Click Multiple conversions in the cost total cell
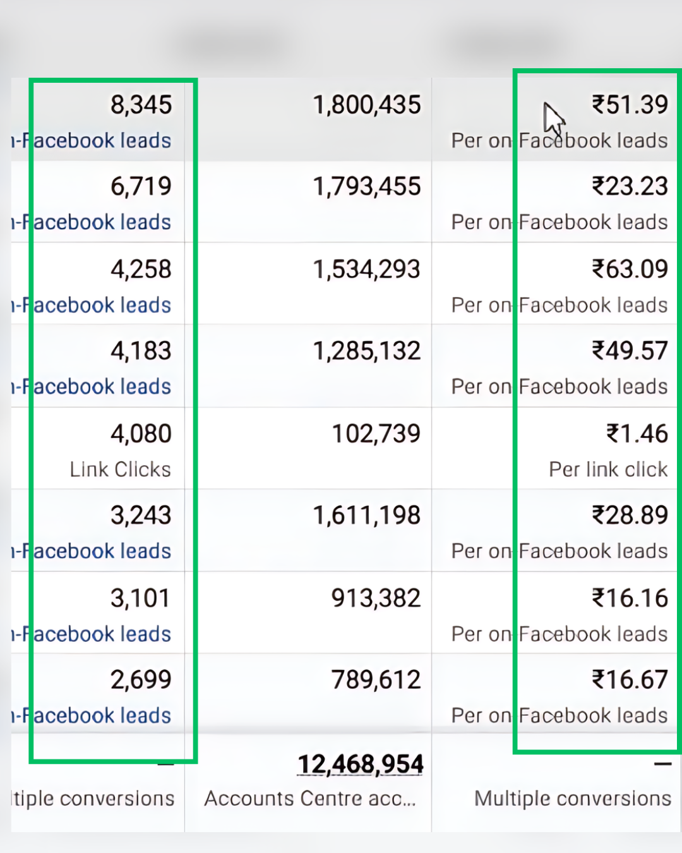Viewport: 682px width, 853px height. (573, 799)
